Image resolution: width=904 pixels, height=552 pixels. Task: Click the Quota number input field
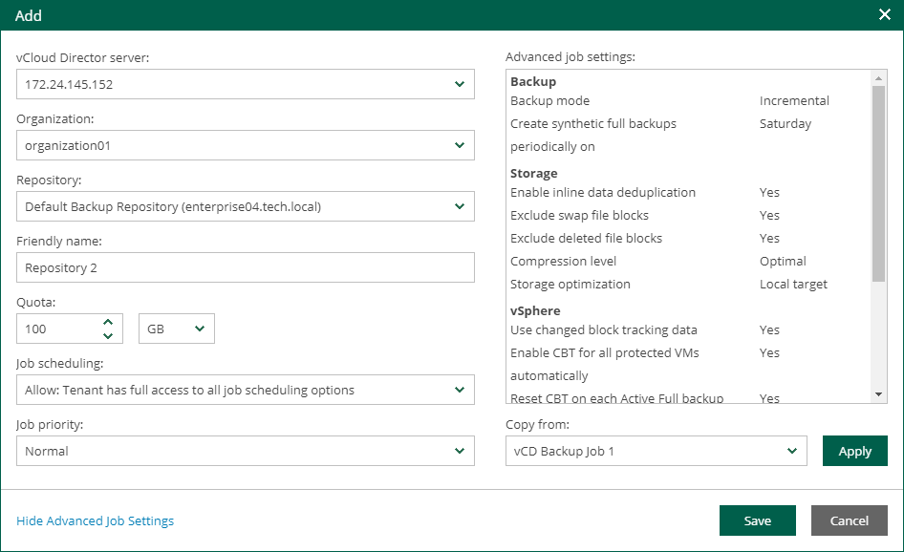tap(57, 329)
